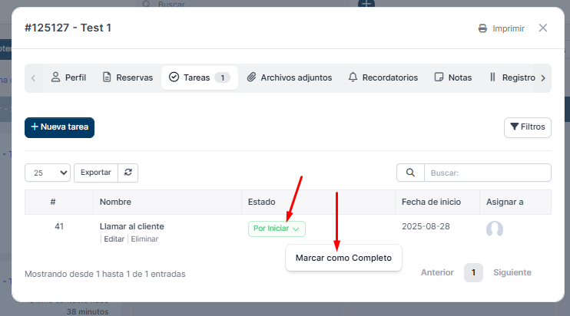Focus the Buscar search field
The width and height of the screenshot is (570, 316).
coord(487,173)
